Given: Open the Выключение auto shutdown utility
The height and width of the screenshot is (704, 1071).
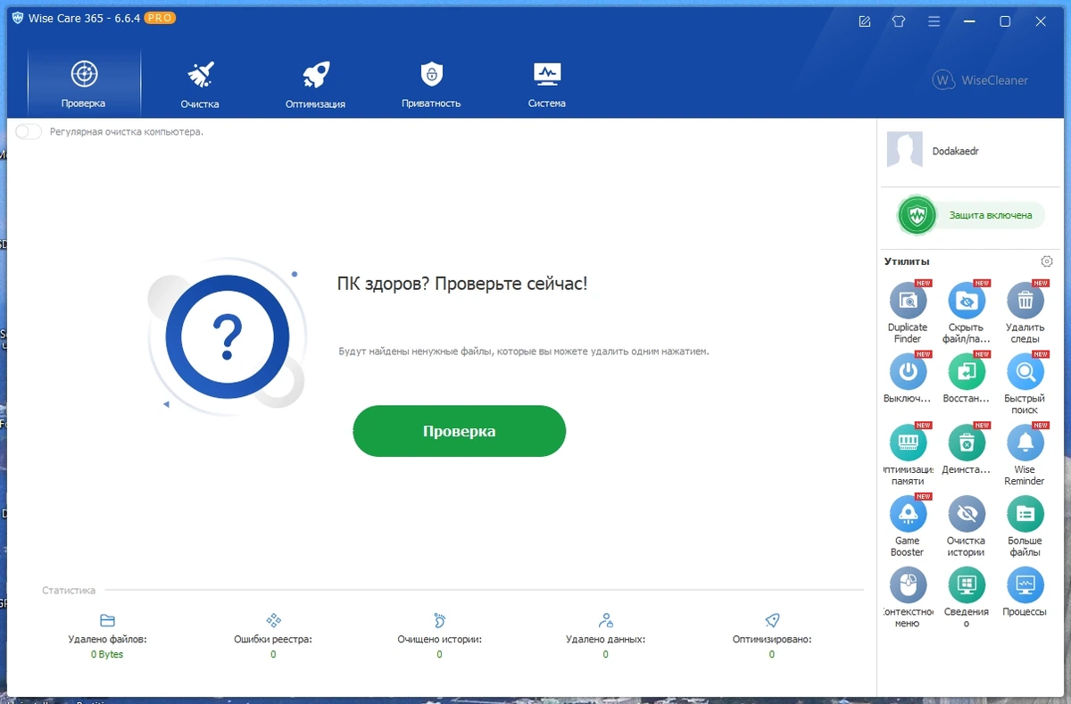Looking at the screenshot, I should [908, 371].
